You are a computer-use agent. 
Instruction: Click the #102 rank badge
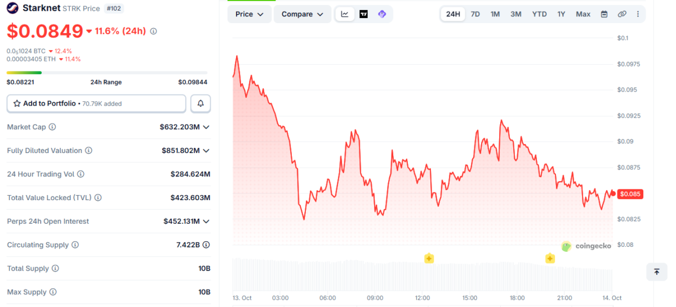[114, 8]
